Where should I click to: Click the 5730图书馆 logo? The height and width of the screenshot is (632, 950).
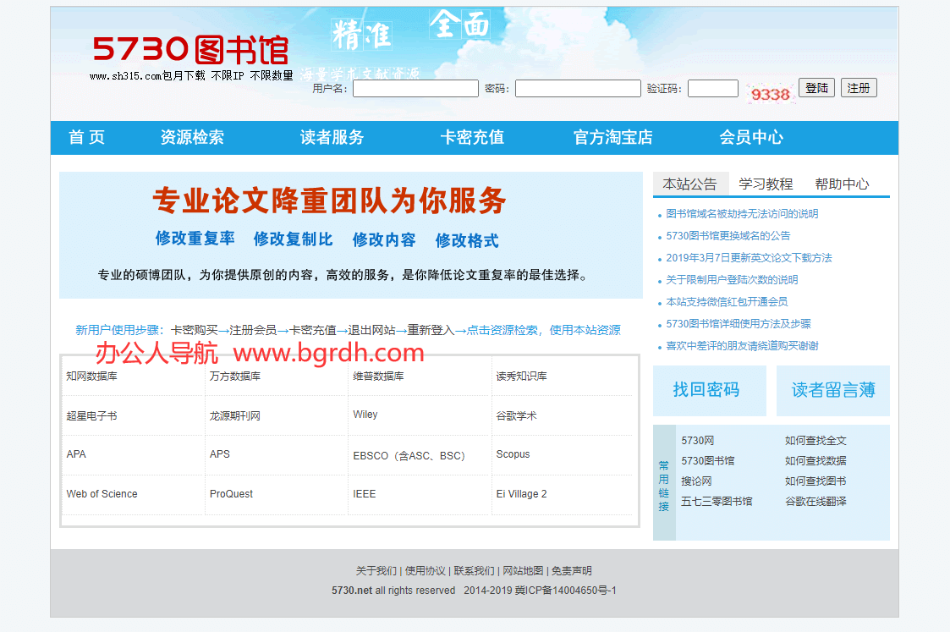point(190,50)
